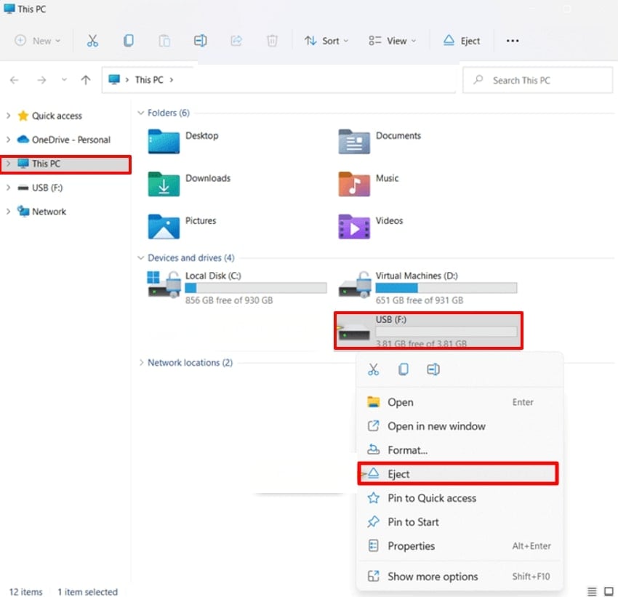Screen dimensions: 618x597
Task: Expand the Network locations (2) group
Action: 141,363
